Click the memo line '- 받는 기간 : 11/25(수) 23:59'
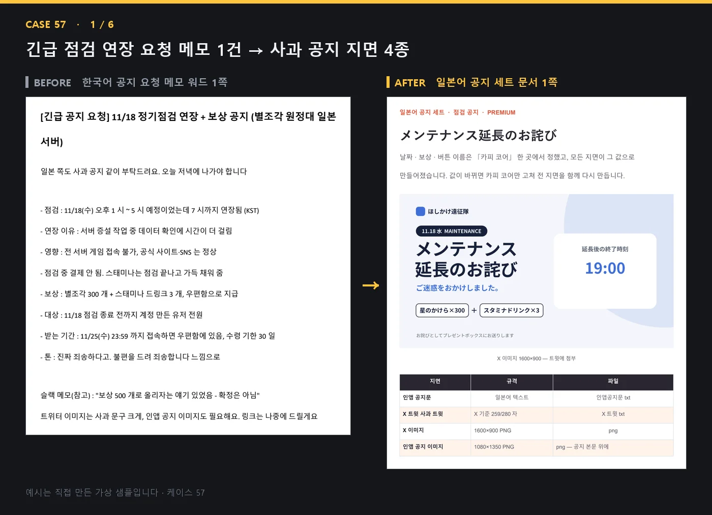The width and height of the screenshot is (712, 515). tap(158, 336)
